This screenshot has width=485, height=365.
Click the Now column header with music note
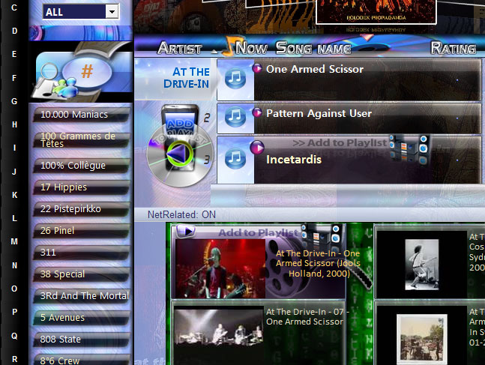point(246,47)
